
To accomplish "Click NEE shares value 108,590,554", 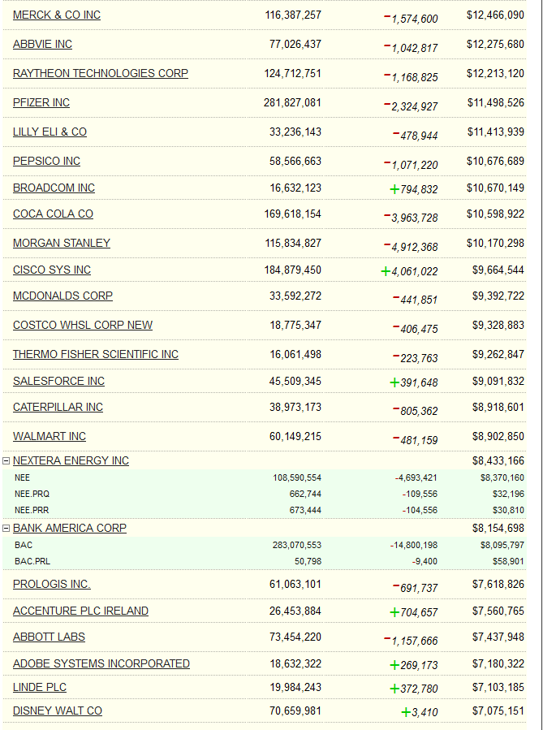I will coord(297,477).
